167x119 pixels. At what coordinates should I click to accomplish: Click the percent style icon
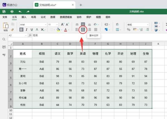tap(129, 29)
